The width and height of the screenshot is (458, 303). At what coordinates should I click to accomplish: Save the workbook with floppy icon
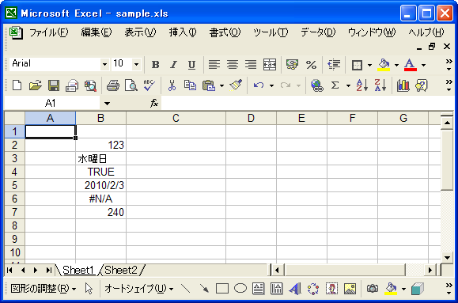click(x=54, y=85)
